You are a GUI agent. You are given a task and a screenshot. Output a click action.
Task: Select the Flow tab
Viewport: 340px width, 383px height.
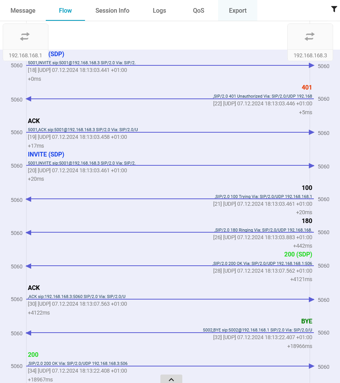(65, 10)
